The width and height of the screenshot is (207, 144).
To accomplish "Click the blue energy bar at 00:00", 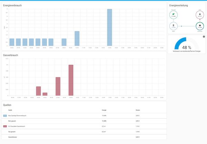I will tap(12, 42).
